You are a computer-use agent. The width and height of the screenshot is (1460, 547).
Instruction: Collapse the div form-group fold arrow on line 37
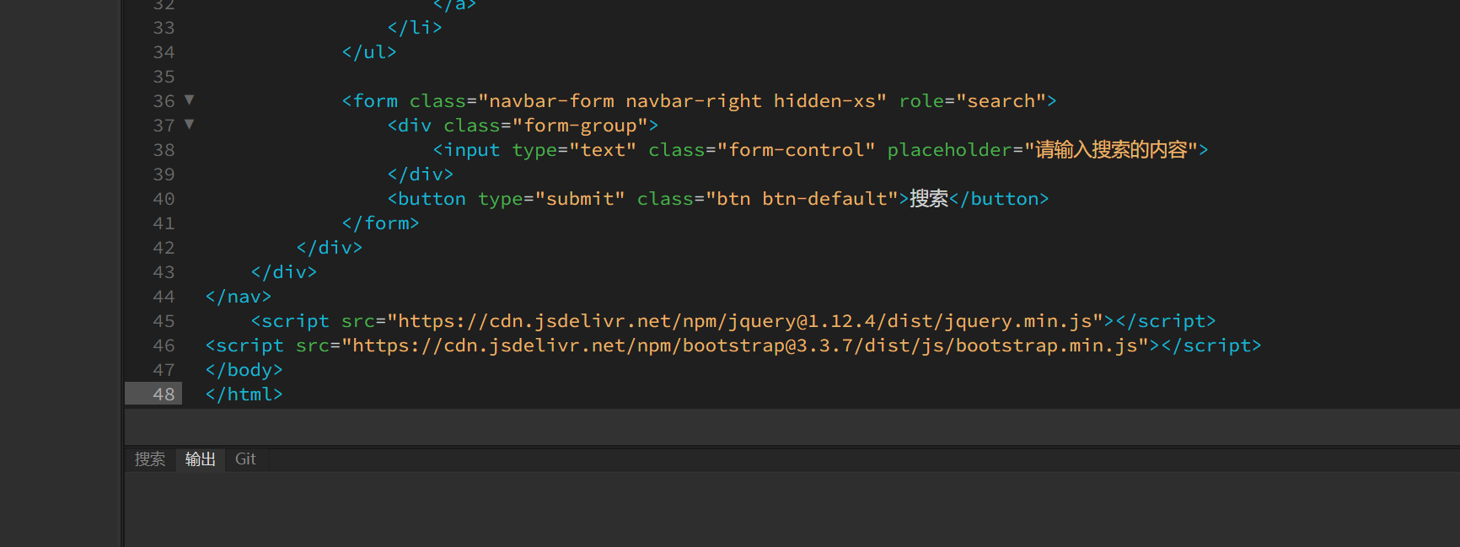[189, 125]
